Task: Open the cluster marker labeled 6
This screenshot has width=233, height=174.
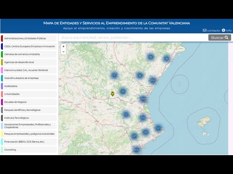Action: (x=140, y=75)
